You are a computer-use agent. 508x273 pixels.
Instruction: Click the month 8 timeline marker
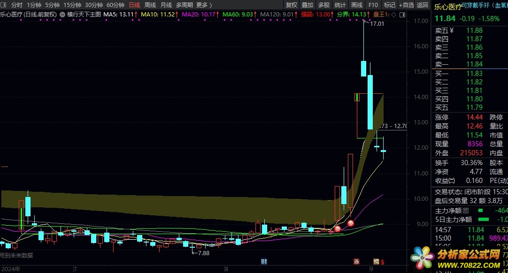(x=226, y=269)
